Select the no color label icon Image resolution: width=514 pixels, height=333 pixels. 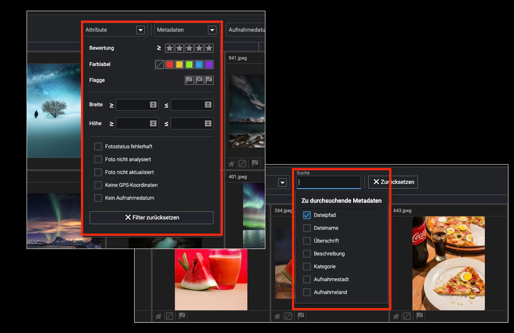point(159,65)
